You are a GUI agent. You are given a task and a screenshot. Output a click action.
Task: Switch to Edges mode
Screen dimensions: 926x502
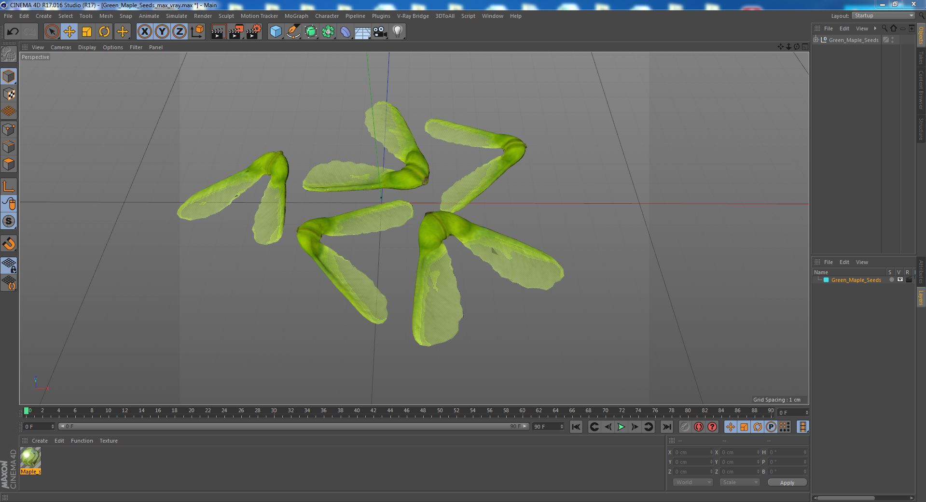click(x=9, y=147)
